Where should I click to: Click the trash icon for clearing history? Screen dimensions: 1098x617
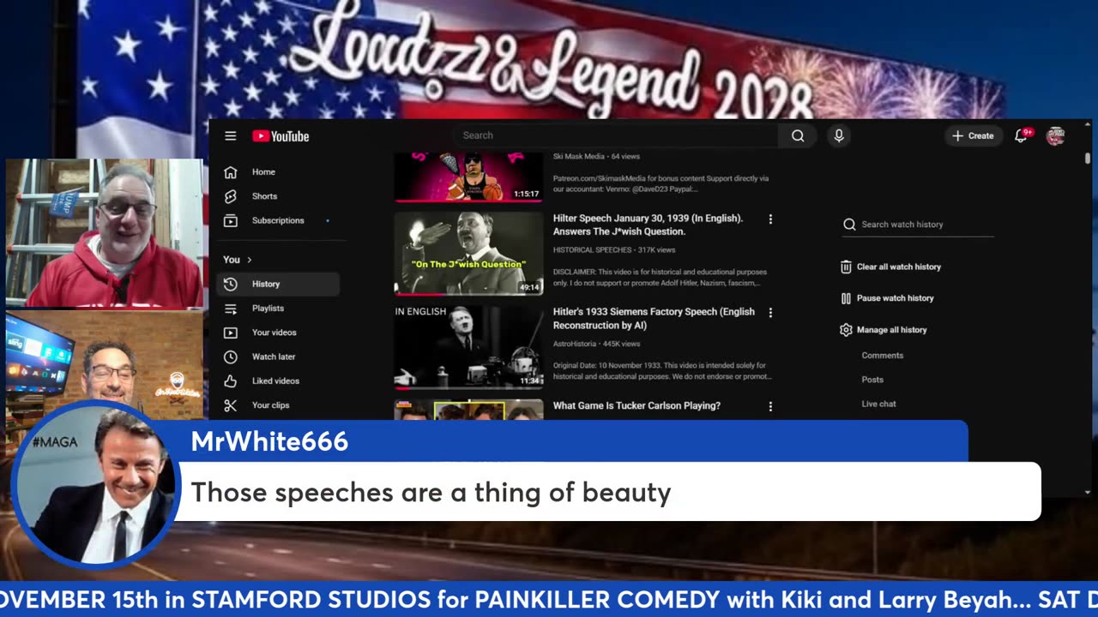tap(846, 267)
